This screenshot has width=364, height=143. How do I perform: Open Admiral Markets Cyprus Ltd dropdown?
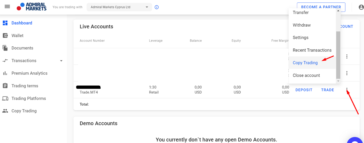tap(119, 7)
